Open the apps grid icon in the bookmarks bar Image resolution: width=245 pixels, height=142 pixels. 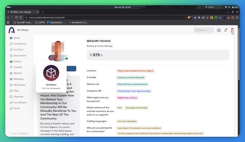tap(8, 22)
